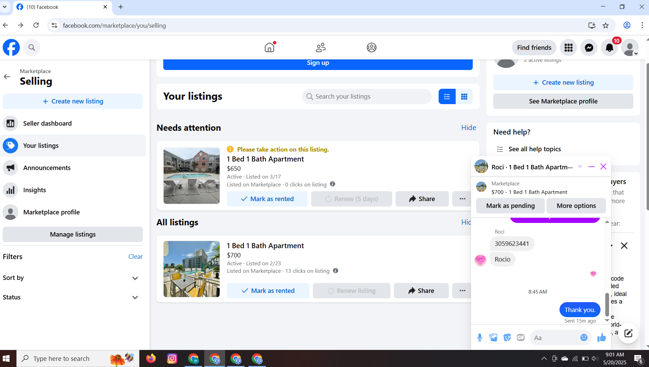The height and width of the screenshot is (367, 649).
Task: Click the chat conversation scrollbar
Action: coord(607,305)
